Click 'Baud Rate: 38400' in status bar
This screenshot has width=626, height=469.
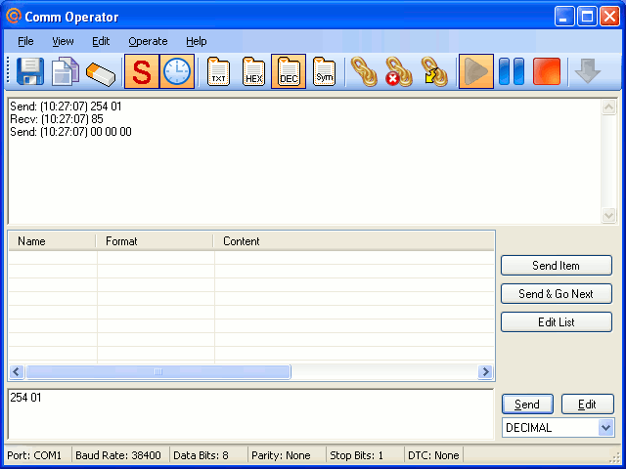118,455
